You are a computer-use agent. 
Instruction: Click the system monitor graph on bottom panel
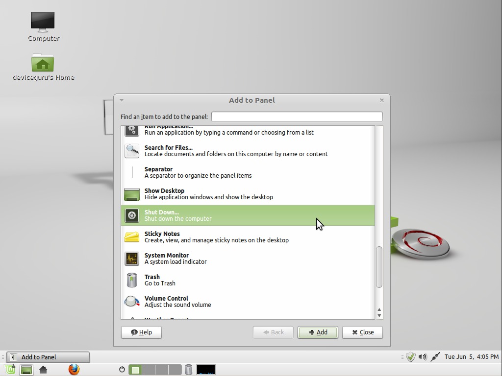206,370
